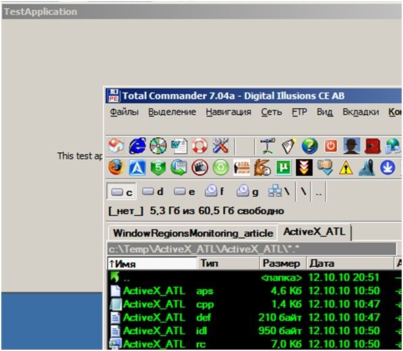Click the blue letter A icon
403x351 pixels.
coord(137,168)
